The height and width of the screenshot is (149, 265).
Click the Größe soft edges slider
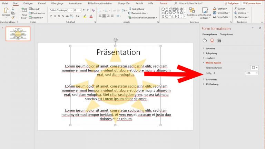tap(229, 73)
